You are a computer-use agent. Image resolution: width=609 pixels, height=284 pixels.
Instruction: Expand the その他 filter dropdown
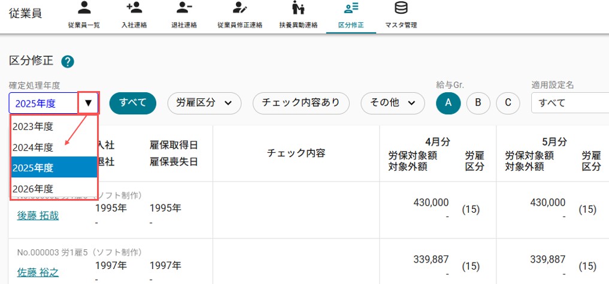(x=393, y=103)
